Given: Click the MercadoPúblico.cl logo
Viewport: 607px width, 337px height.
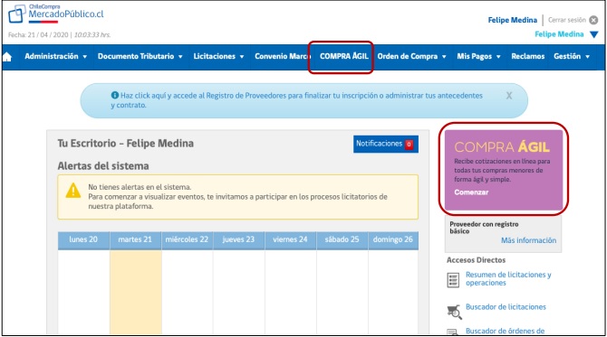Looking at the screenshot, I should tap(56, 14).
